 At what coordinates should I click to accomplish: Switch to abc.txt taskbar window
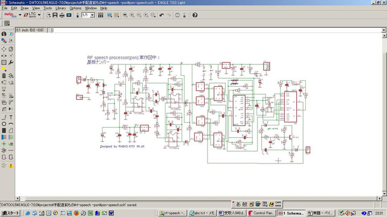point(202,213)
